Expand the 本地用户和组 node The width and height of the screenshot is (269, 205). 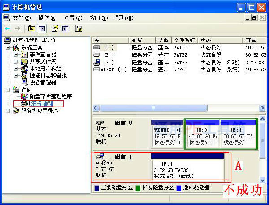[16, 69]
